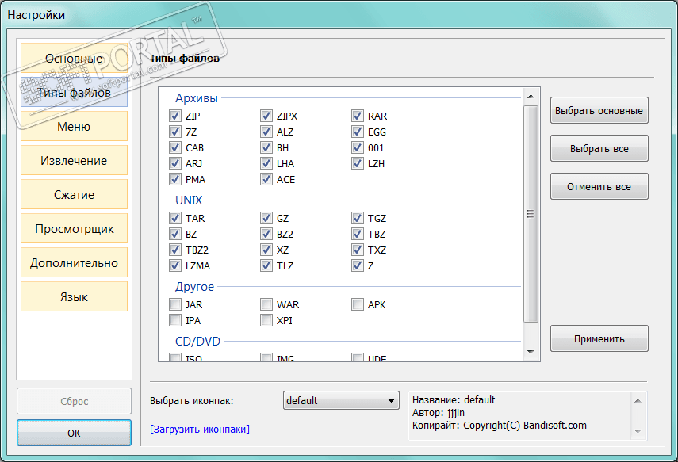Toggle the EGG checkbox
Viewport: 678px width, 462px height.
pyautogui.click(x=358, y=132)
